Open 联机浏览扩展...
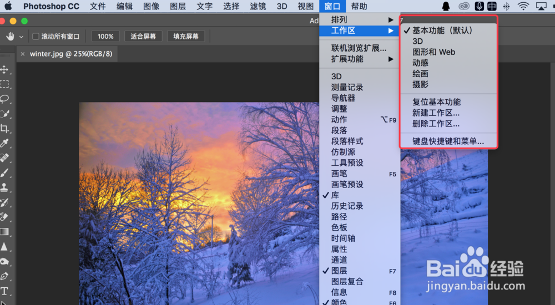555x305 pixels. (x=360, y=48)
